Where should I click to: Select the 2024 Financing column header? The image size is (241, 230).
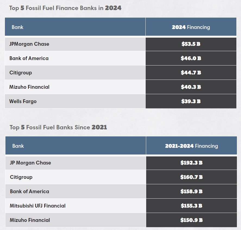[191, 27]
